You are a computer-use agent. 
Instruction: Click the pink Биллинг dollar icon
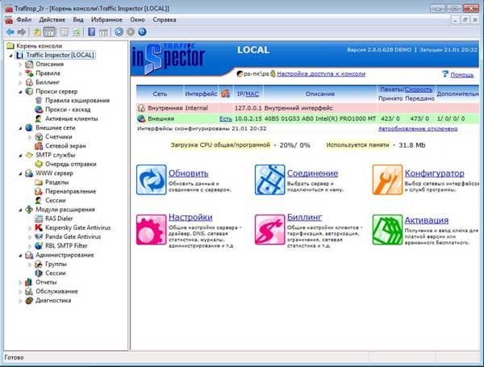[x=269, y=230]
